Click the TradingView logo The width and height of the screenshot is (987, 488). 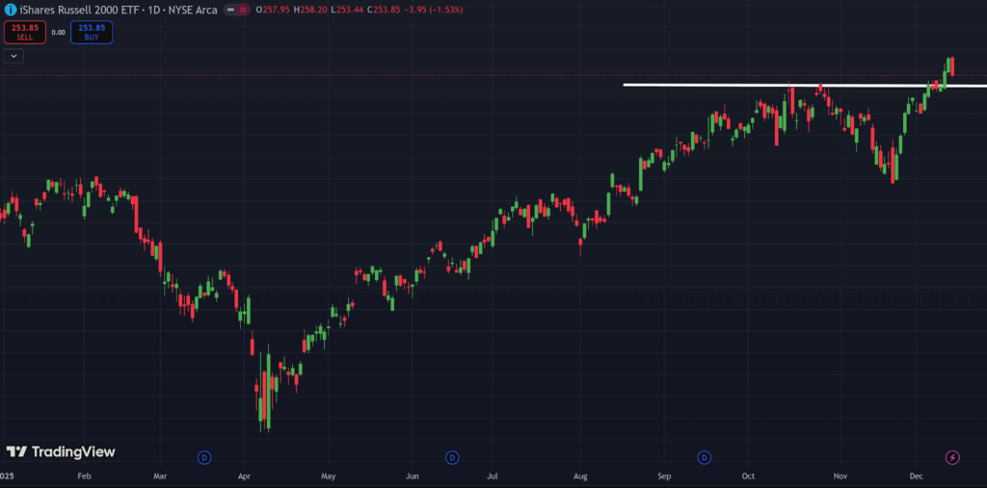[x=60, y=451]
